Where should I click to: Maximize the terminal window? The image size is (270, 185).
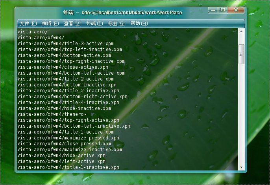click(223, 10)
